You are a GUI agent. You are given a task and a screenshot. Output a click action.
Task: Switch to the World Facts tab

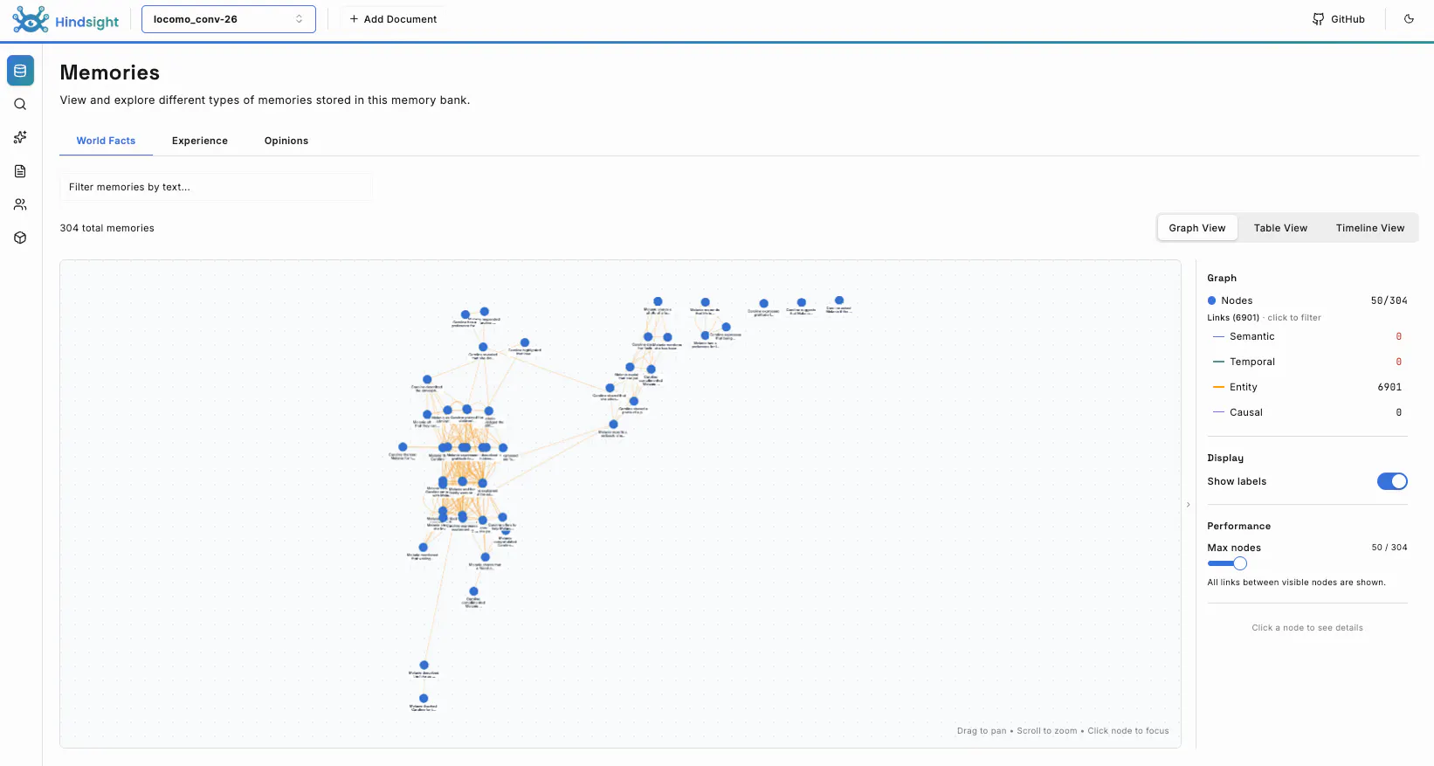coord(106,141)
